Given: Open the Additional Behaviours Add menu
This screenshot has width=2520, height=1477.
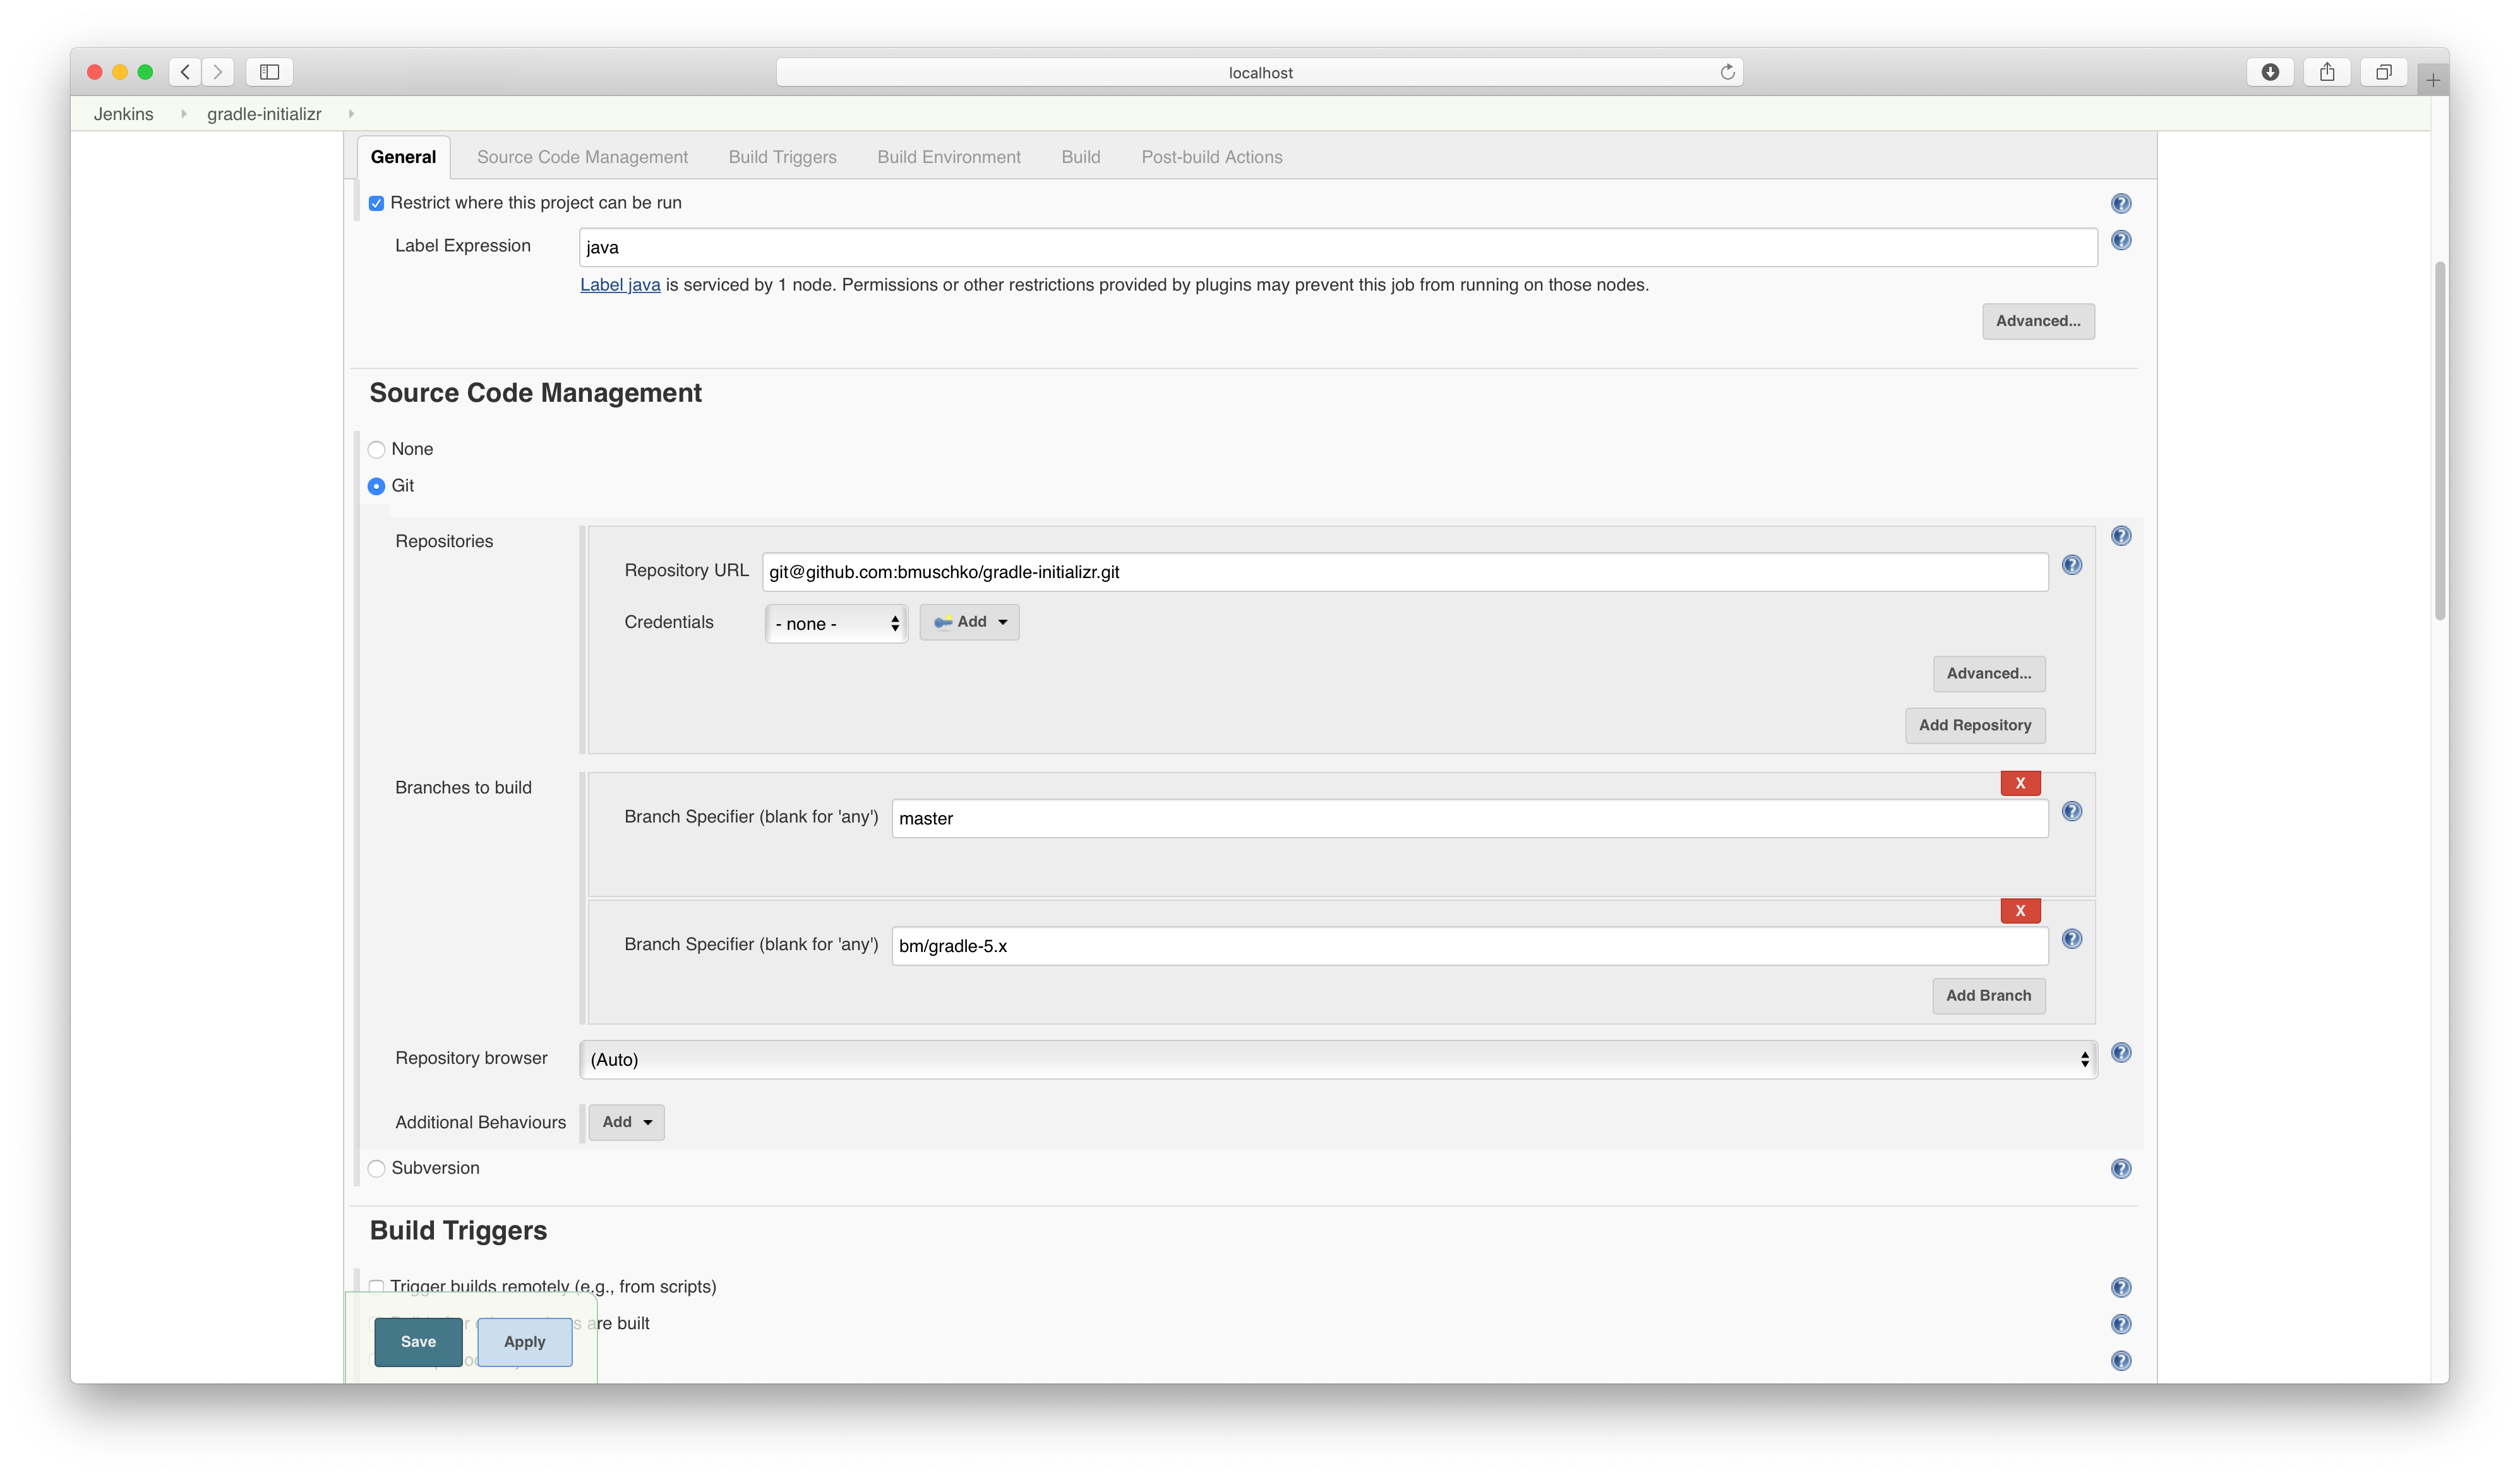Looking at the screenshot, I should (x=626, y=1122).
